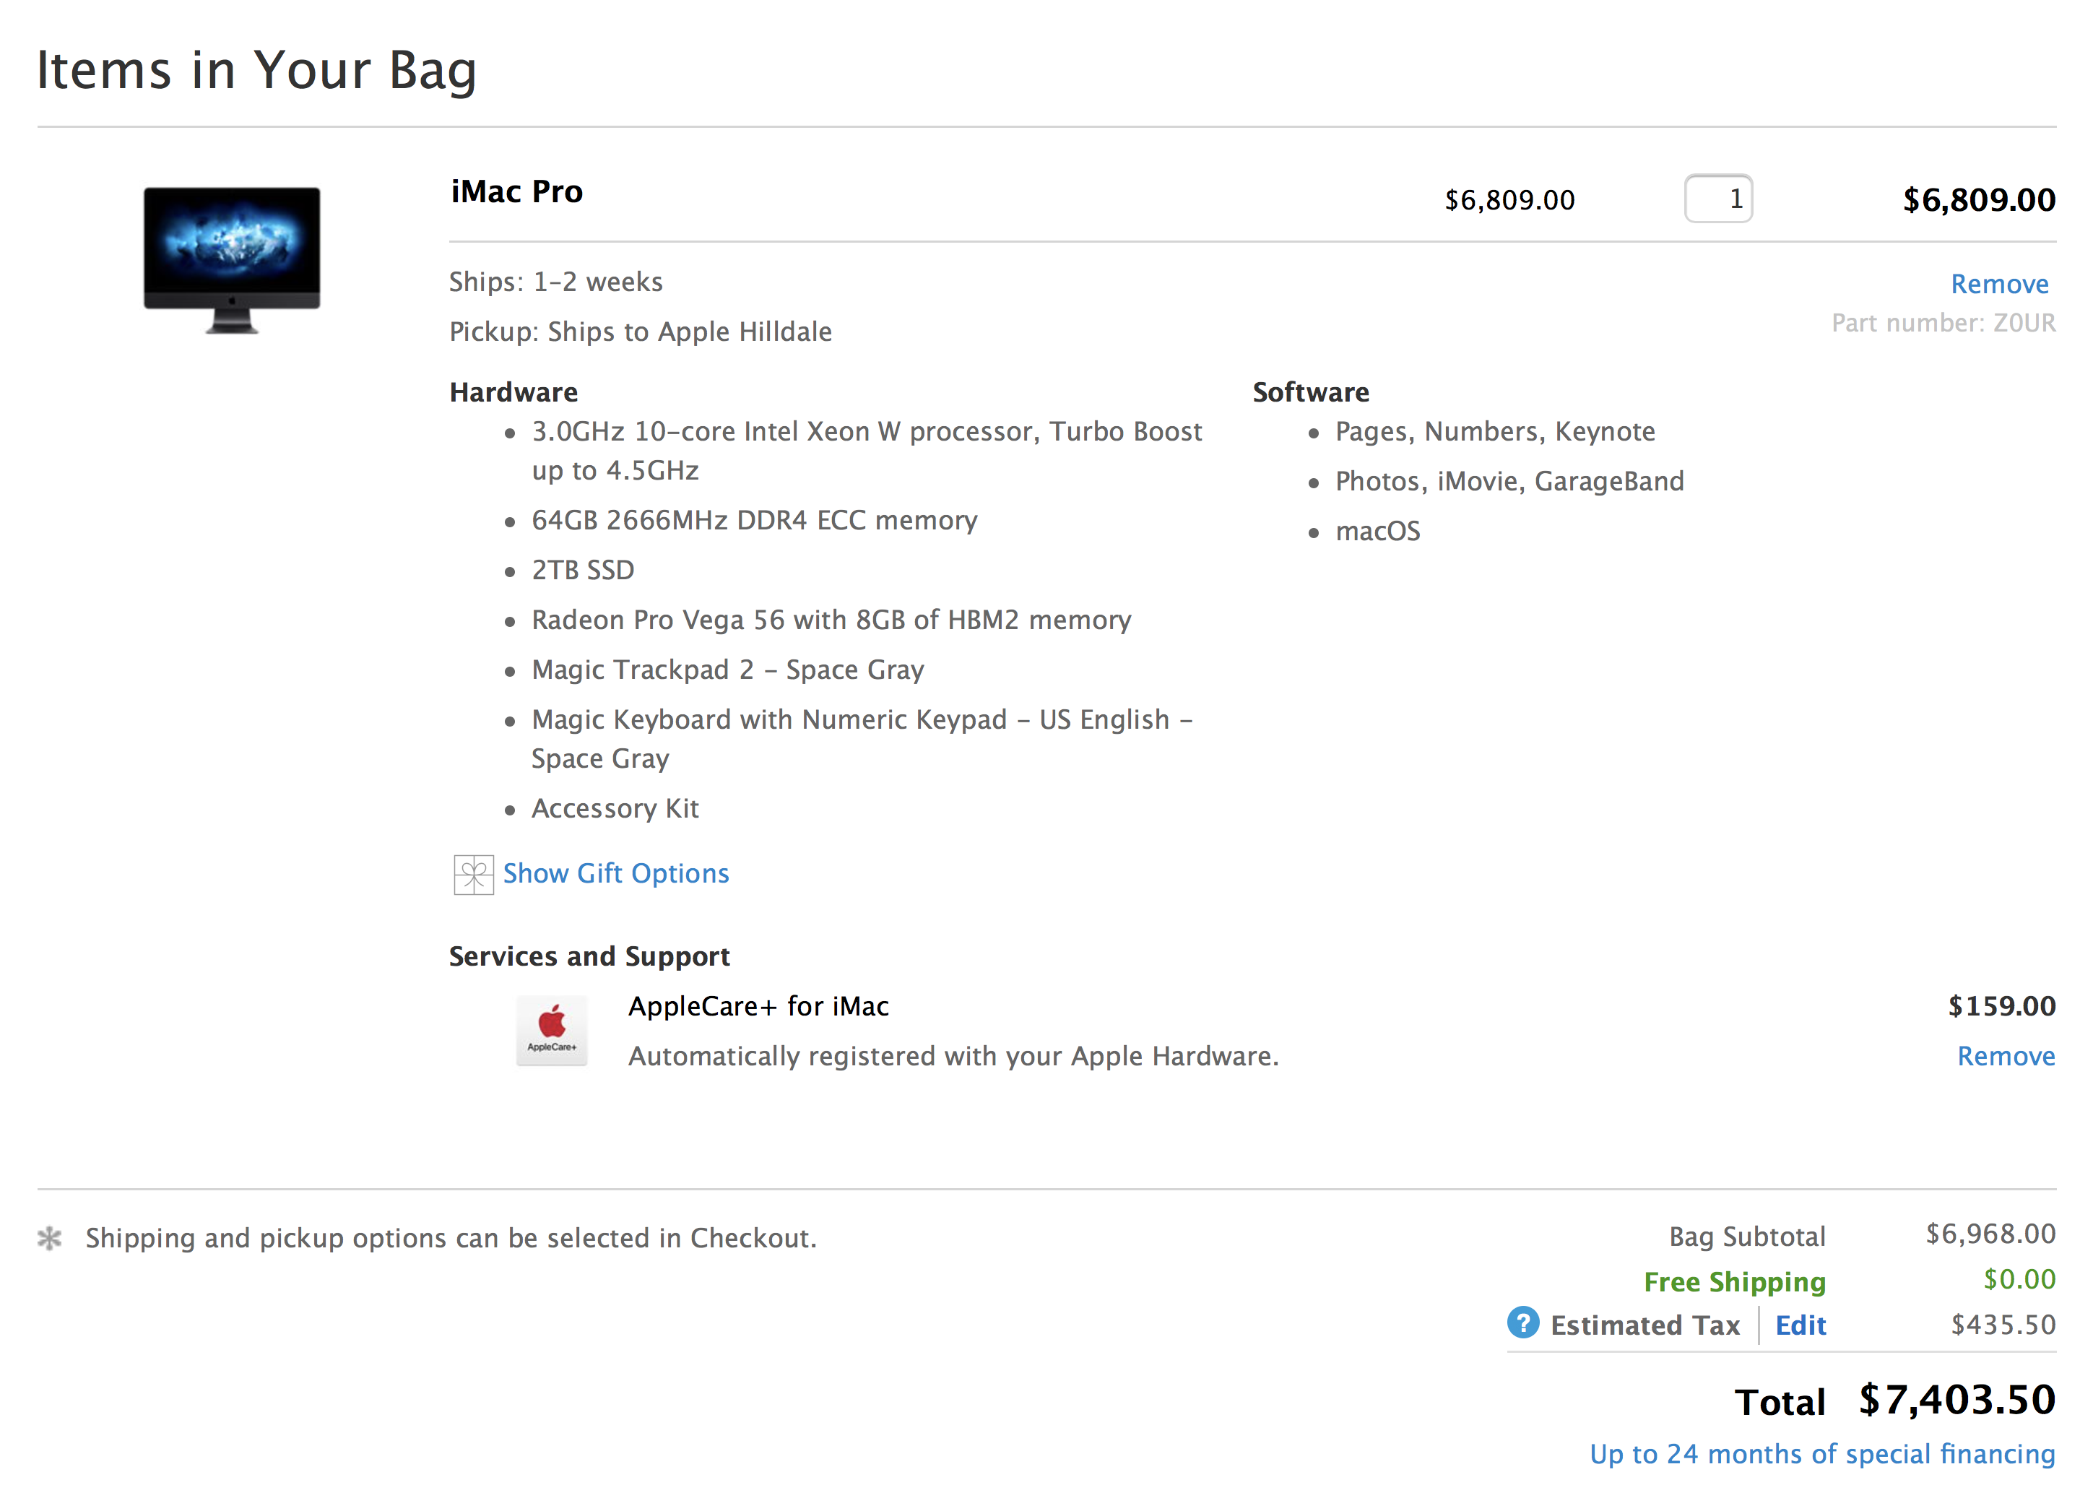Click the Bag Subtotal amount
Screen dimensions: 2093x1498
coord(1990,1234)
